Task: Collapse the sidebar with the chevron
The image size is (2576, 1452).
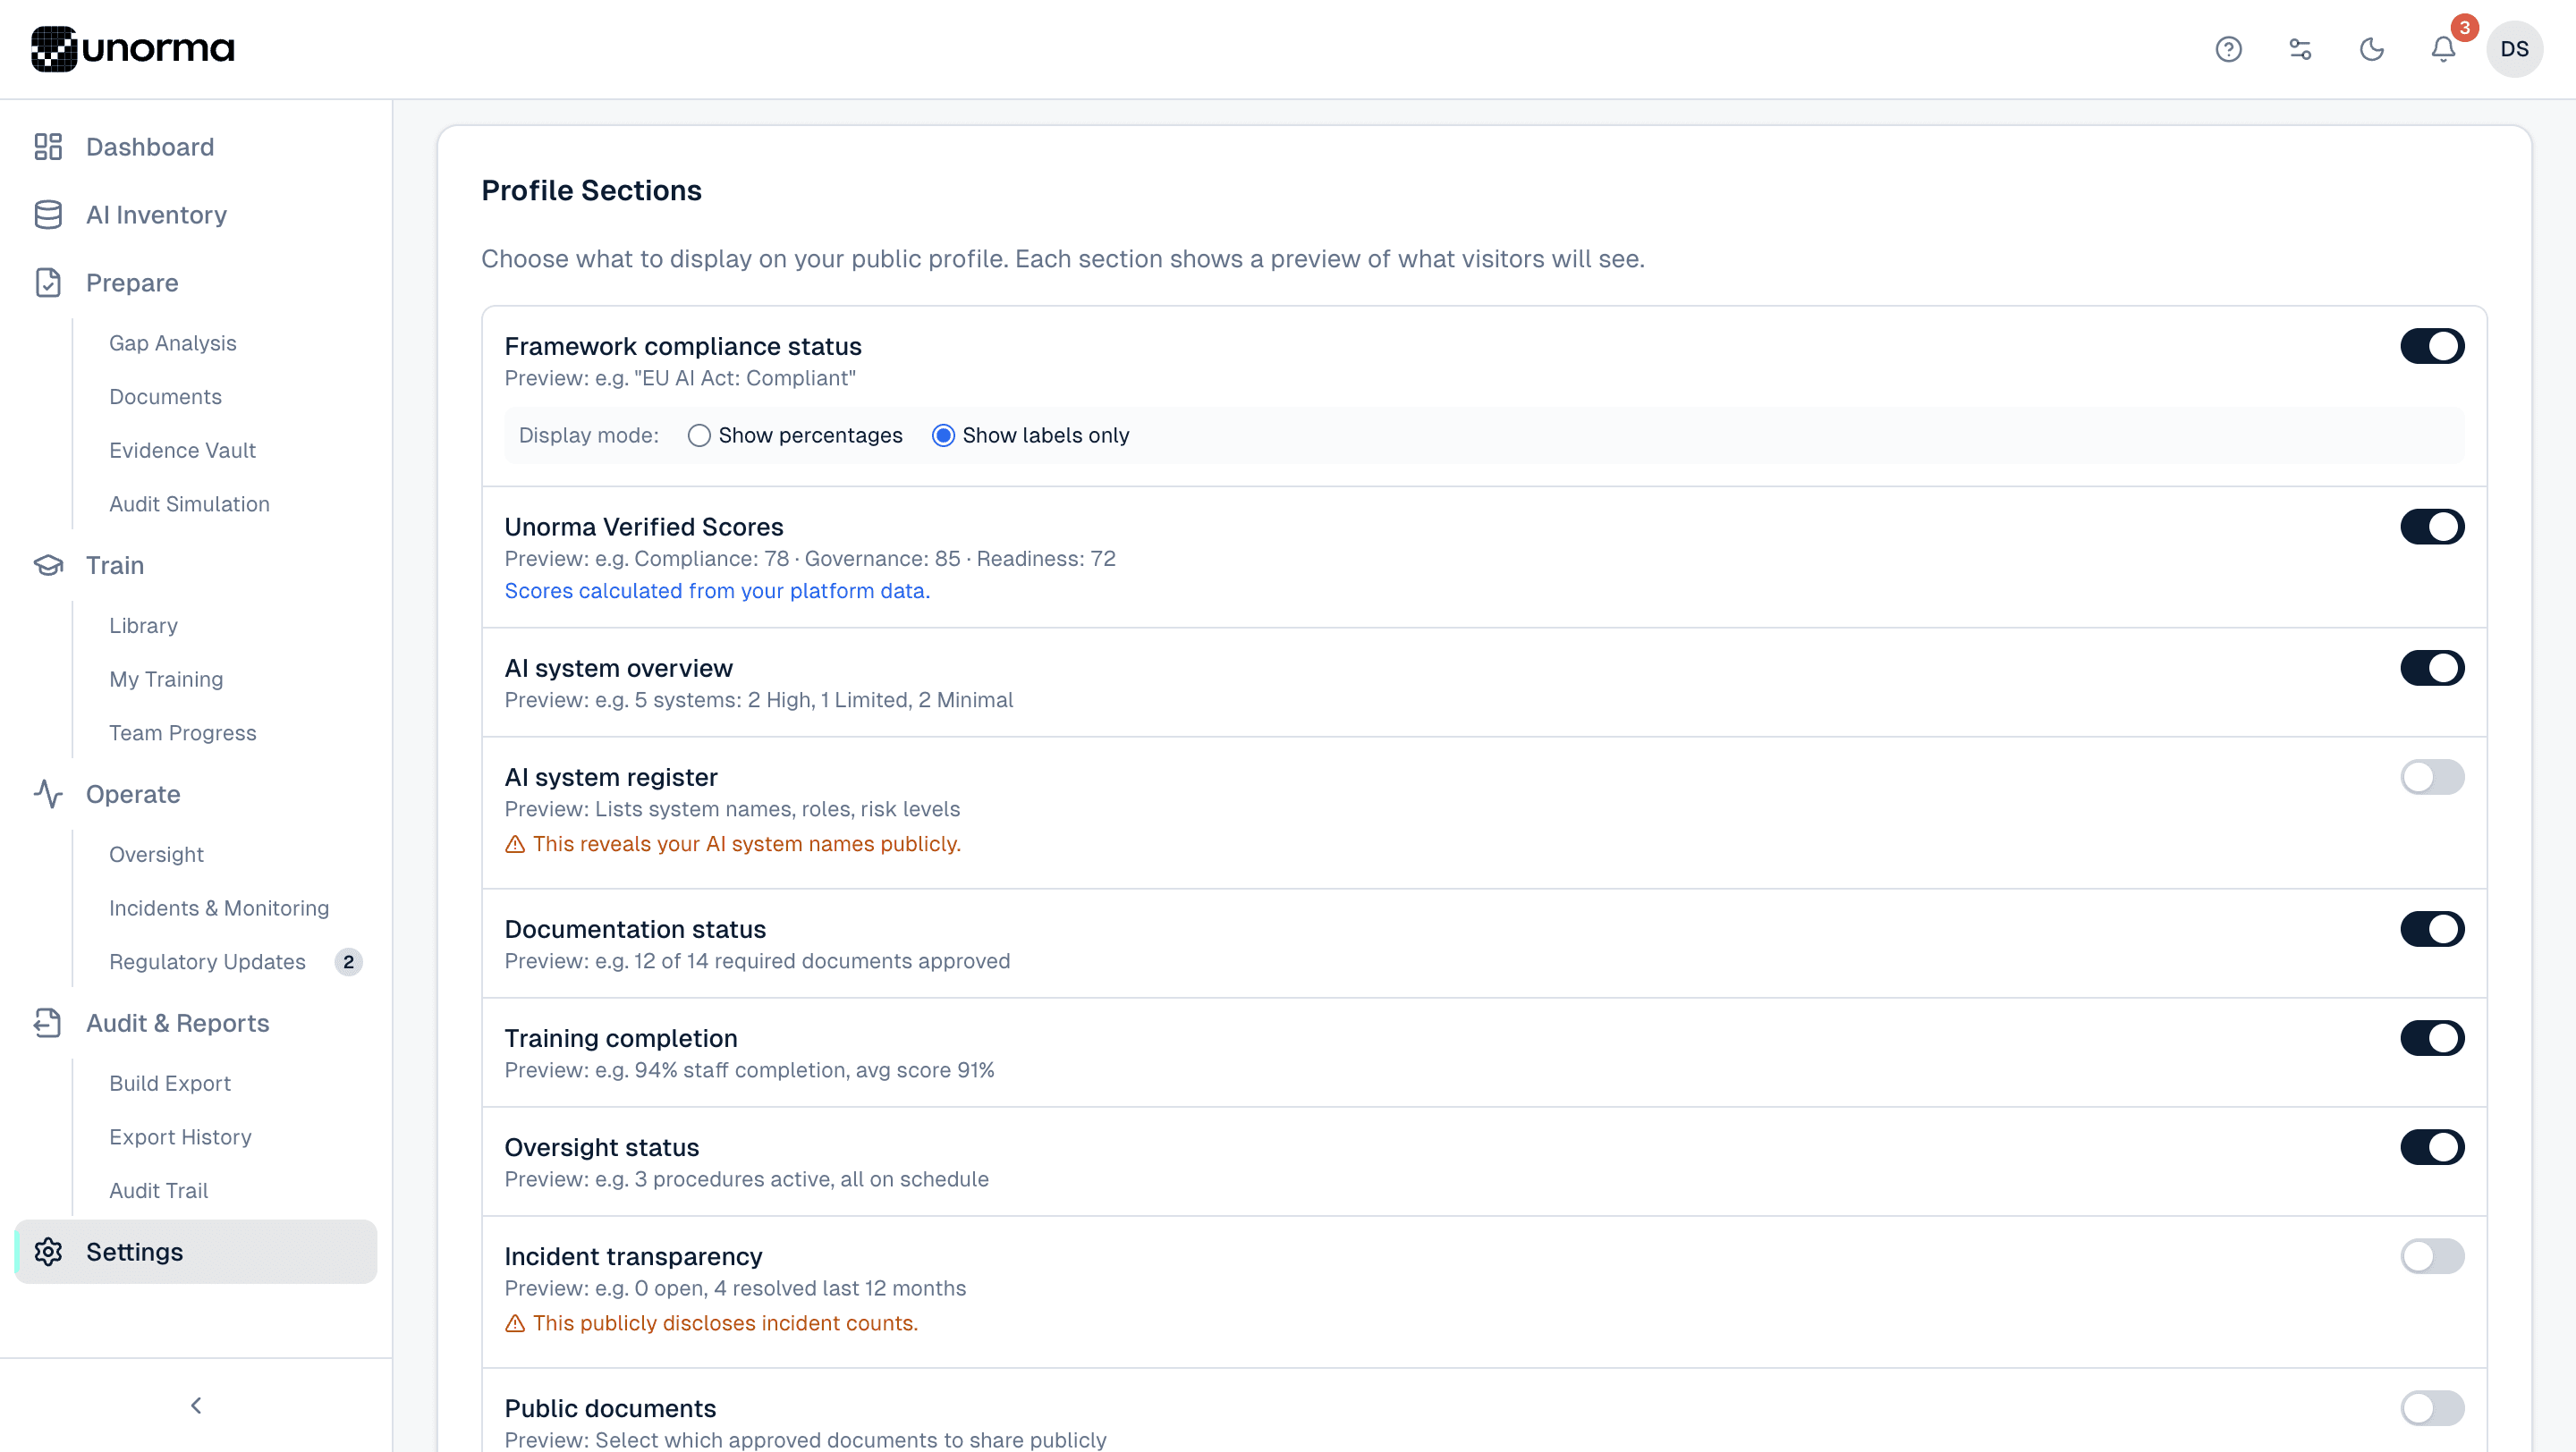Action: coord(196,1406)
